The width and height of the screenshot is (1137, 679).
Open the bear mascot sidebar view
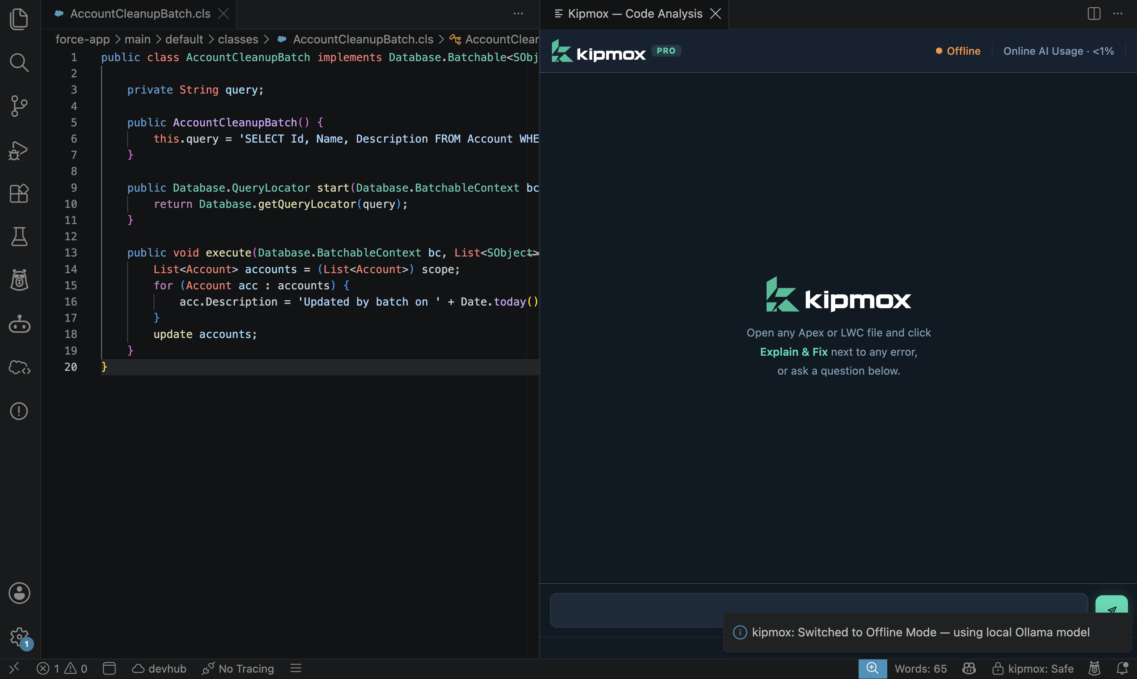[x=19, y=280]
